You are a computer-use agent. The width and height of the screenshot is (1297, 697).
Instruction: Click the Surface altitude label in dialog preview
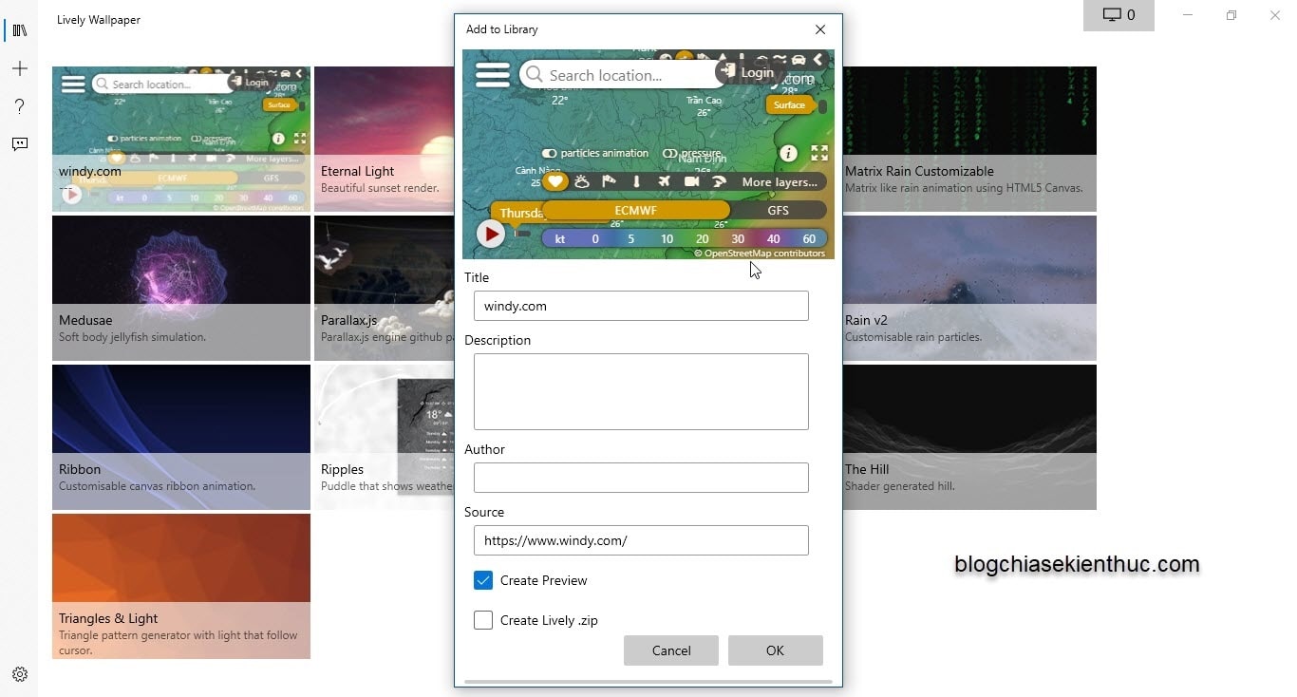(789, 105)
